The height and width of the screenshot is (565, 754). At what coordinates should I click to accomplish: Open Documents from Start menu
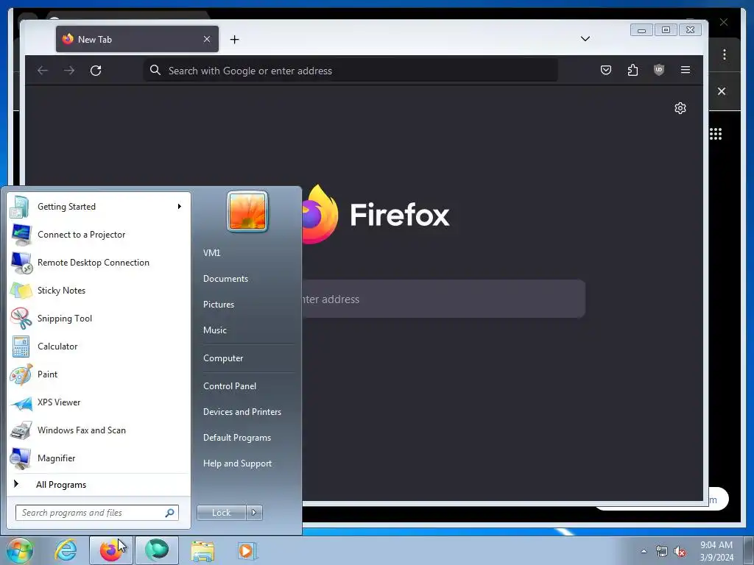click(225, 279)
